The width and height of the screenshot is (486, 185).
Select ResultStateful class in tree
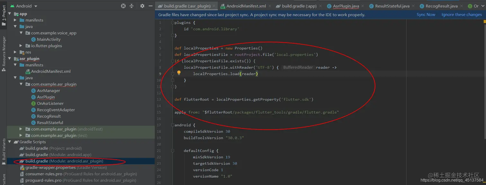50,123
